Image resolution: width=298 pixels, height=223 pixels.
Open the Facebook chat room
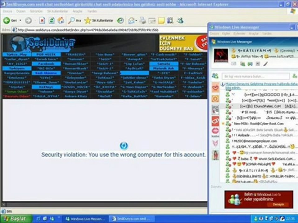point(46,64)
